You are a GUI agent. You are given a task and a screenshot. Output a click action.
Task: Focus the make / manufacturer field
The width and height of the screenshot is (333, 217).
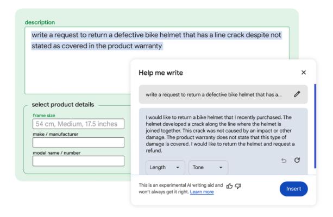tap(78, 142)
